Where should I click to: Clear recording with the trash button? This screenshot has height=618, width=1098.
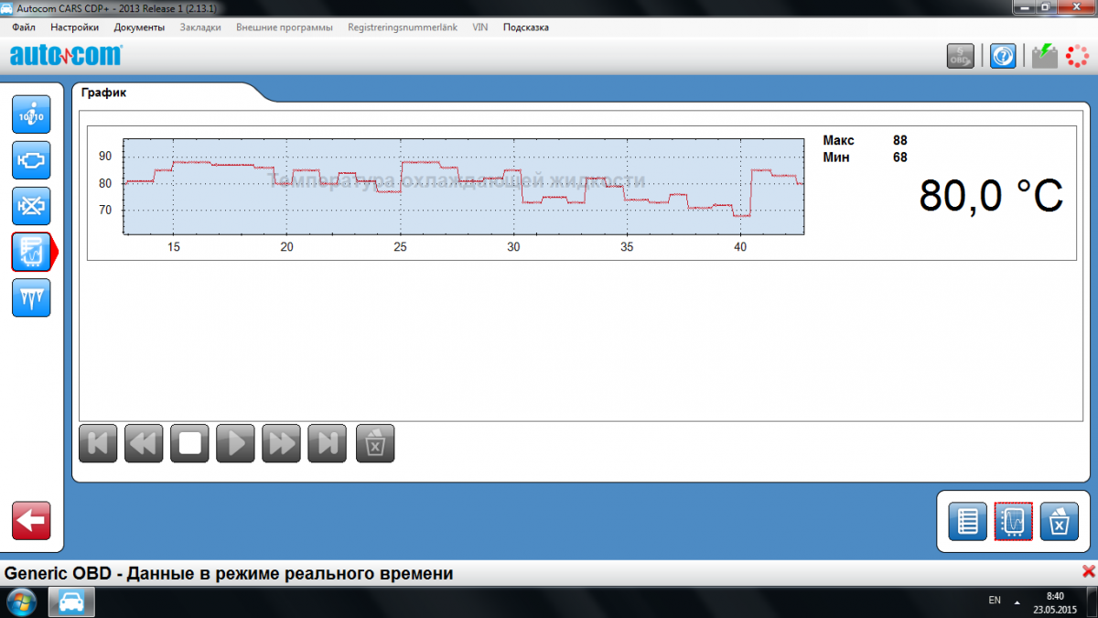(x=375, y=444)
